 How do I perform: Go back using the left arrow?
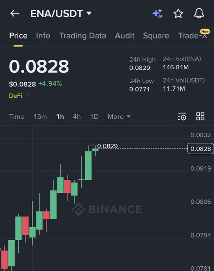tap(15, 13)
